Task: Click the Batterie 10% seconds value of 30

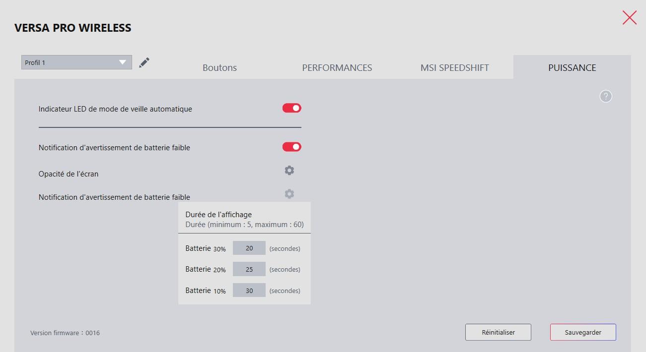Action: (x=249, y=291)
